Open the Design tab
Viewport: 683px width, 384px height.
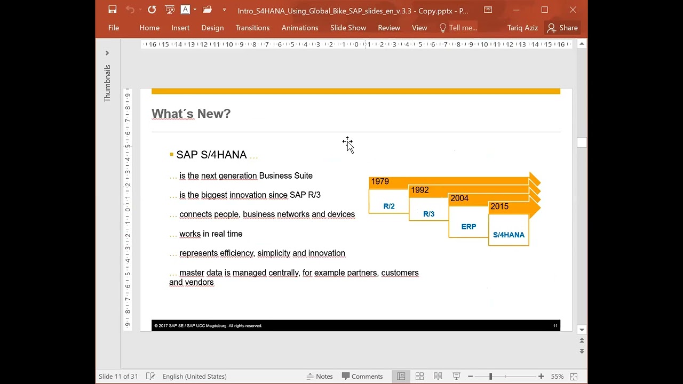coord(212,28)
